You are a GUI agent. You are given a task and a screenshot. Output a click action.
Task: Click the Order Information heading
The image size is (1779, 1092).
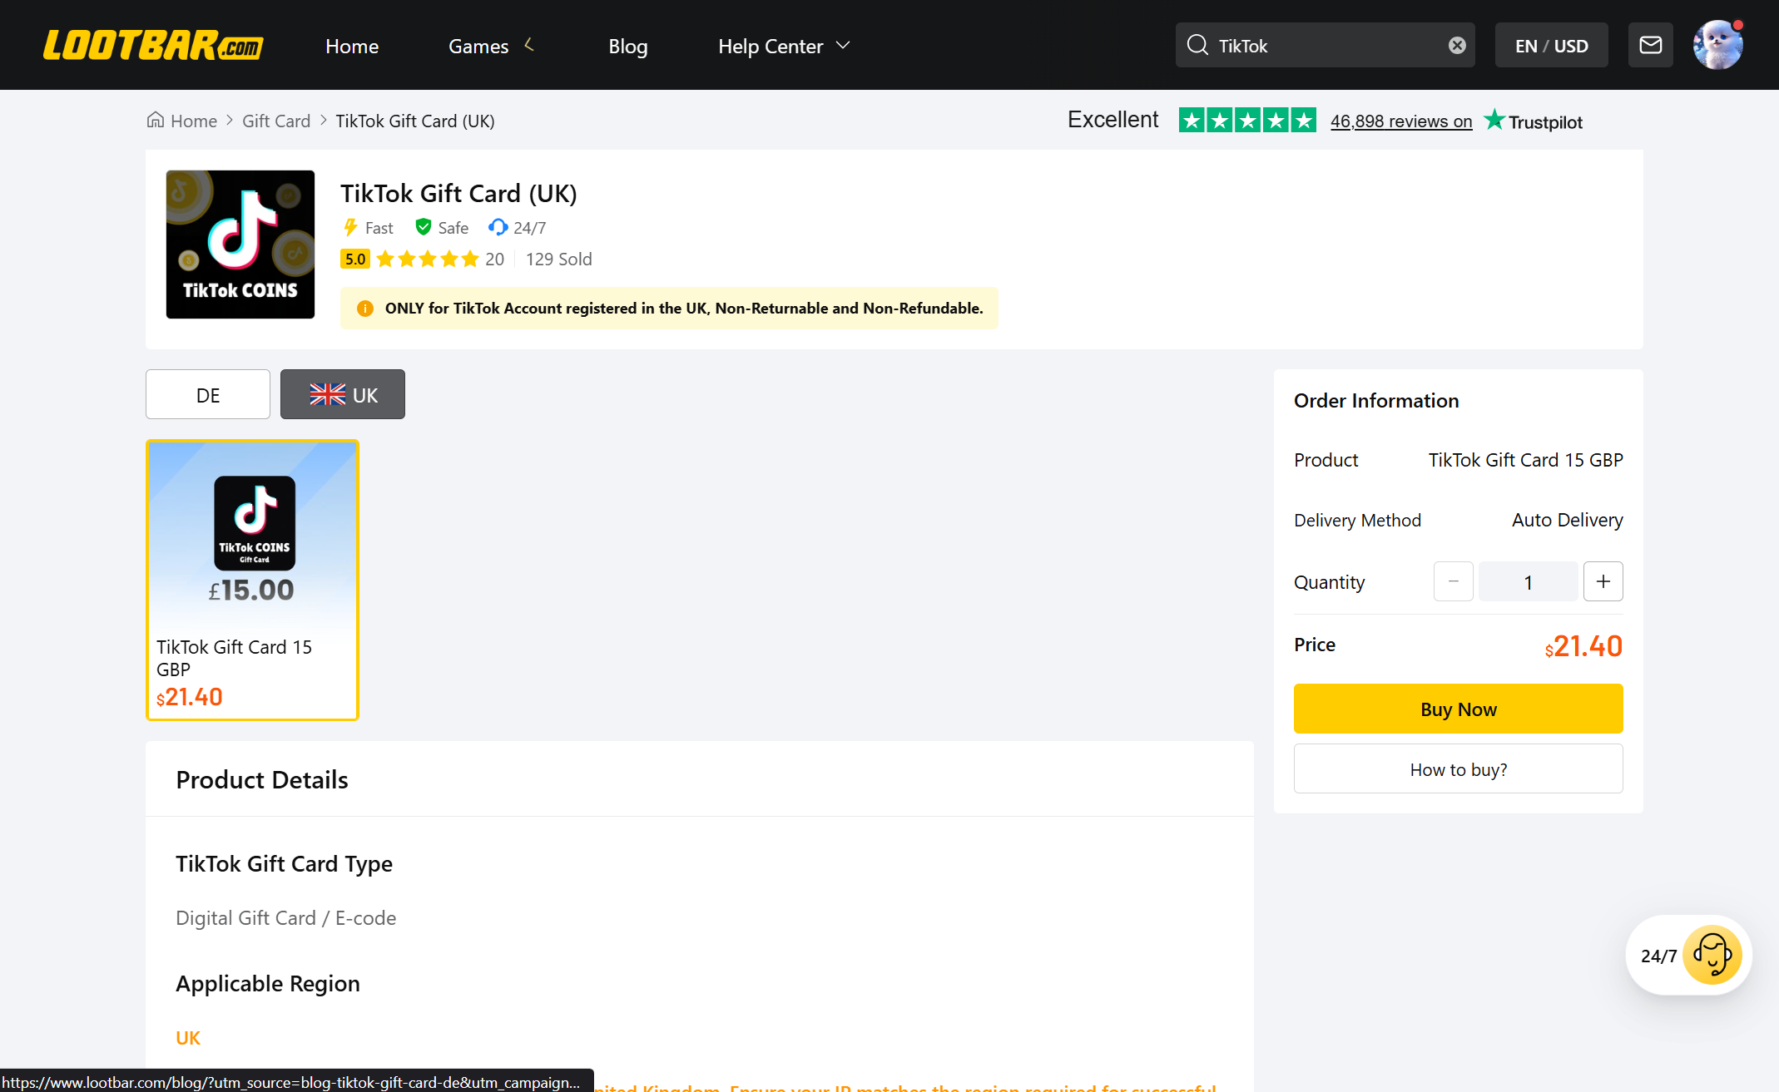pyautogui.click(x=1376, y=400)
